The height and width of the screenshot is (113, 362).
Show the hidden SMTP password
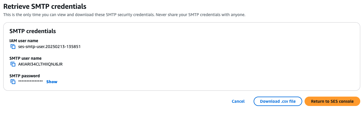[x=52, y=82]
